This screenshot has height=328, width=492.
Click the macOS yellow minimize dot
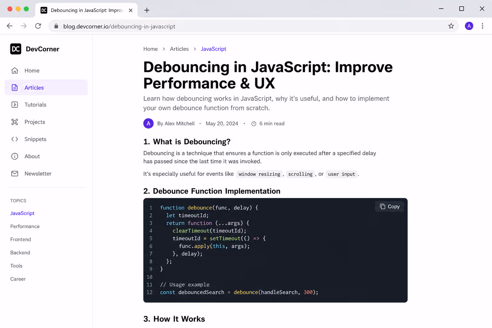[18, 9]
